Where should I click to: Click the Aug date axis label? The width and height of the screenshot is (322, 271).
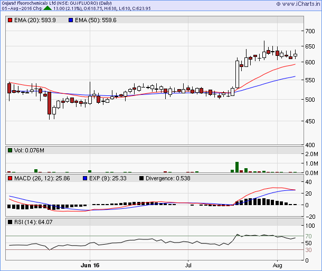pos(277,265)
